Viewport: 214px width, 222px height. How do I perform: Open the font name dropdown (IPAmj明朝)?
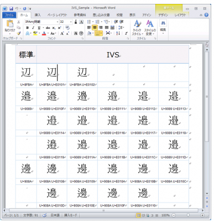[58, 22]
